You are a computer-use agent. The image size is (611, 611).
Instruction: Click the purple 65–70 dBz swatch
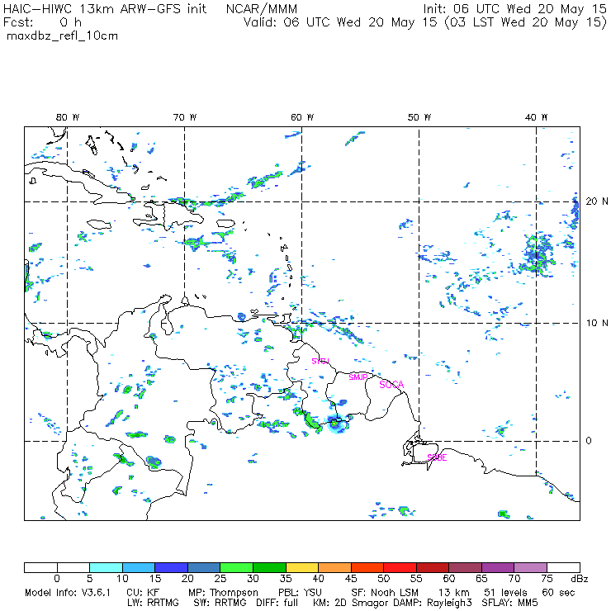pos(498,567)
